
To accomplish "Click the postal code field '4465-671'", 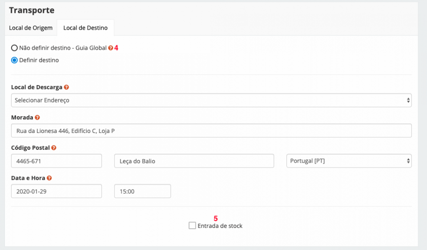I will click(56, 161).
